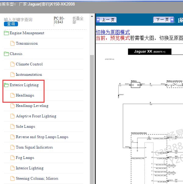Collapse all via 折叠全部
This screenshot has height=184, width=183.
[x=78, y=20]
